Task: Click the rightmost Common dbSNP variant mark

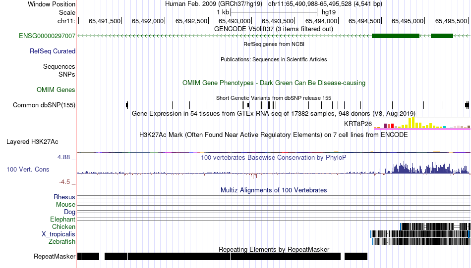Action: (467, 105)
